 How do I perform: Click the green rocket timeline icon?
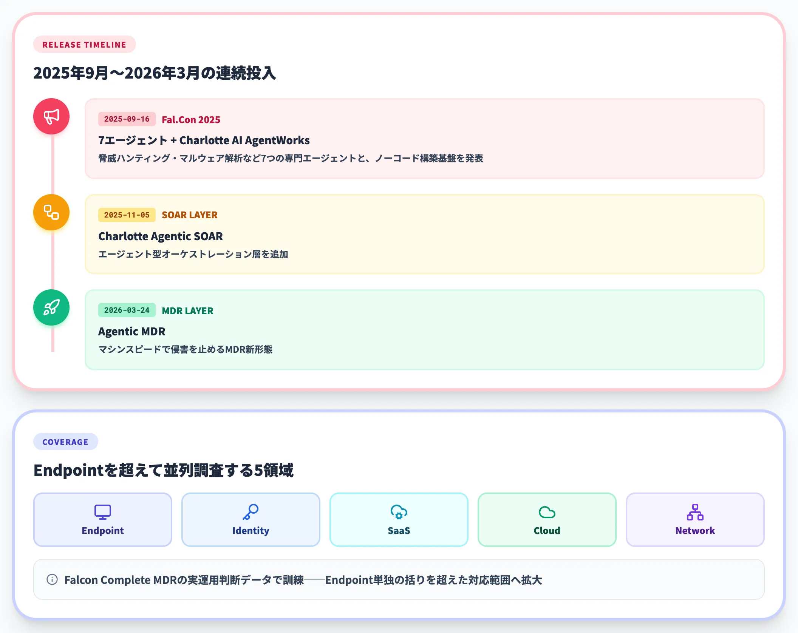tap(51, 307)
